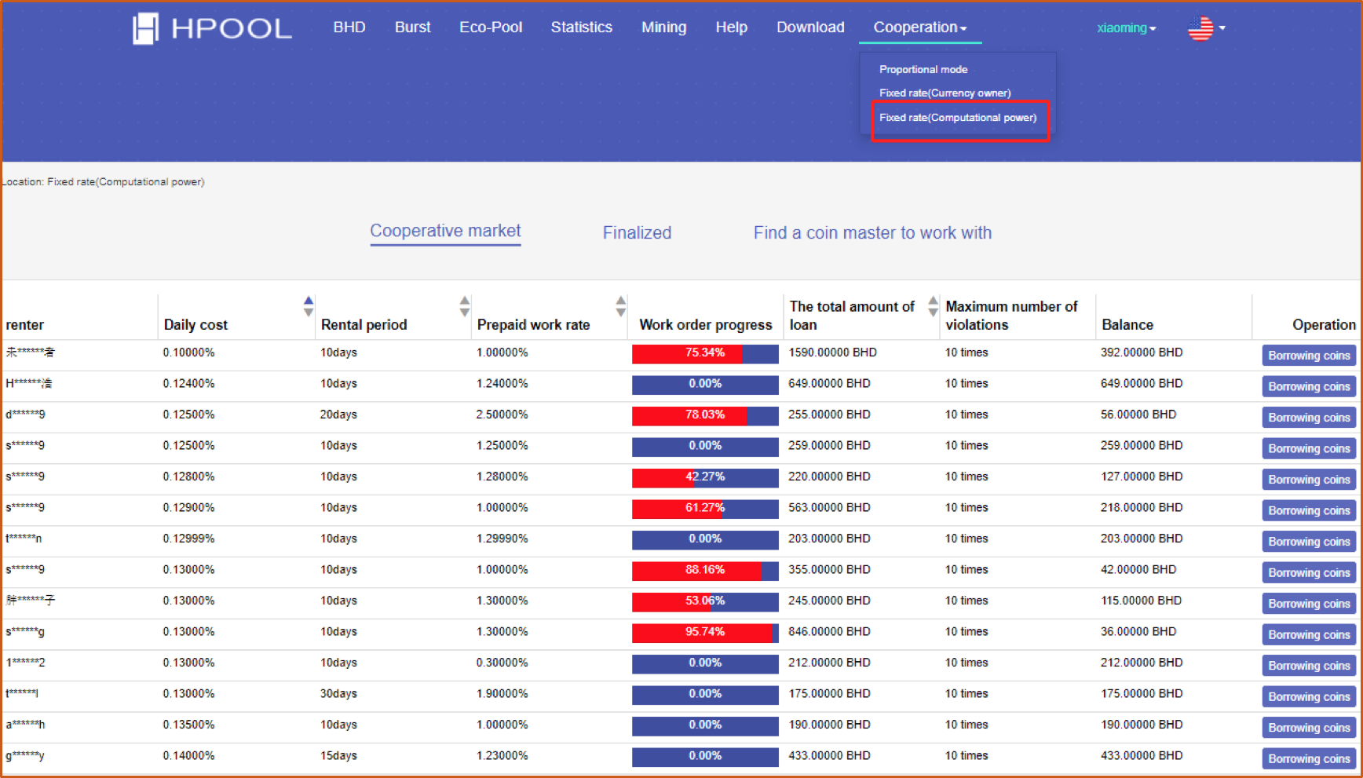Screen dimensions: 1363x778
Task: Sort by Prepaid work rate arrows
Action: (621, 306)
